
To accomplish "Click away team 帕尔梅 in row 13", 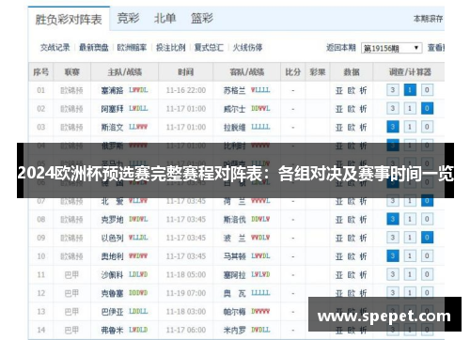I will click(234, 312).
